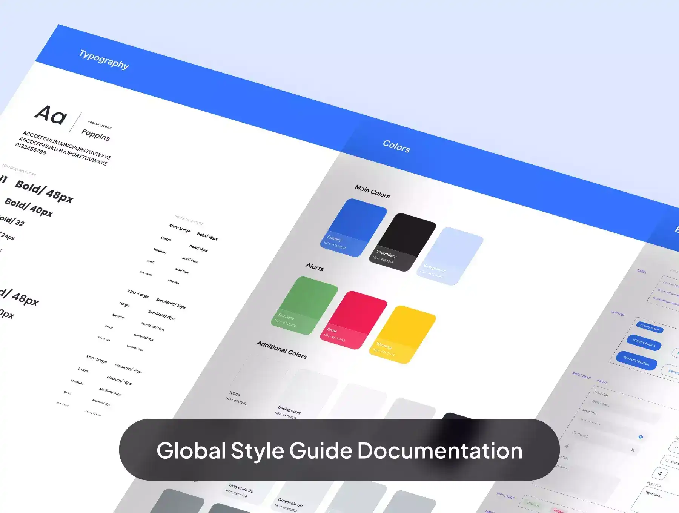Click the magnifier icon in the faded Search field
Viewport: 679px width, 513px height.
click(574, 433)
